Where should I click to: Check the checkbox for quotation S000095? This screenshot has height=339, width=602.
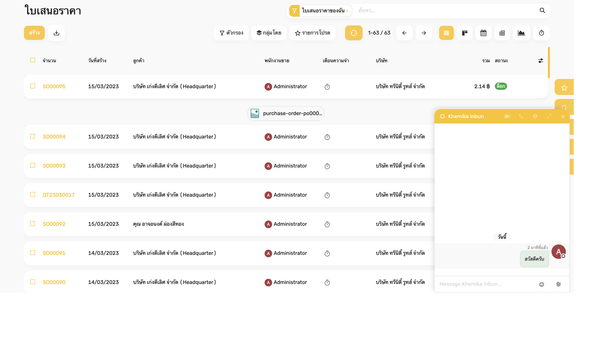(32, 86)
